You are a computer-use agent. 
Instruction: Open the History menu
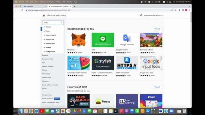(x=42, y=2)
